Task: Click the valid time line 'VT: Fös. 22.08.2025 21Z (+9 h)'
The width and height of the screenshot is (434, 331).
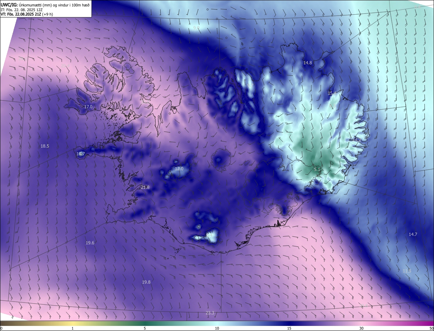Action: pos(26,14)
